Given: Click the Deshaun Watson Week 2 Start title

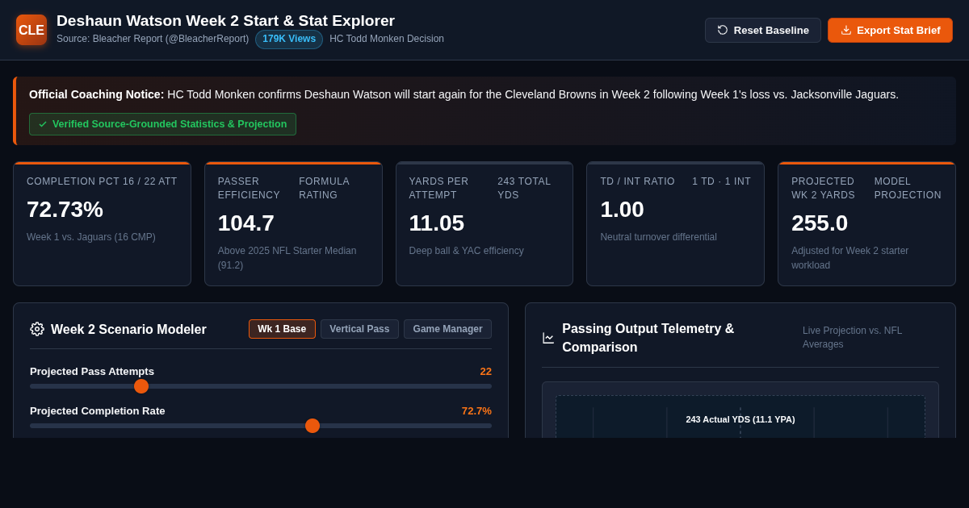Looking at the screenshot, I should tap(225, 21).
